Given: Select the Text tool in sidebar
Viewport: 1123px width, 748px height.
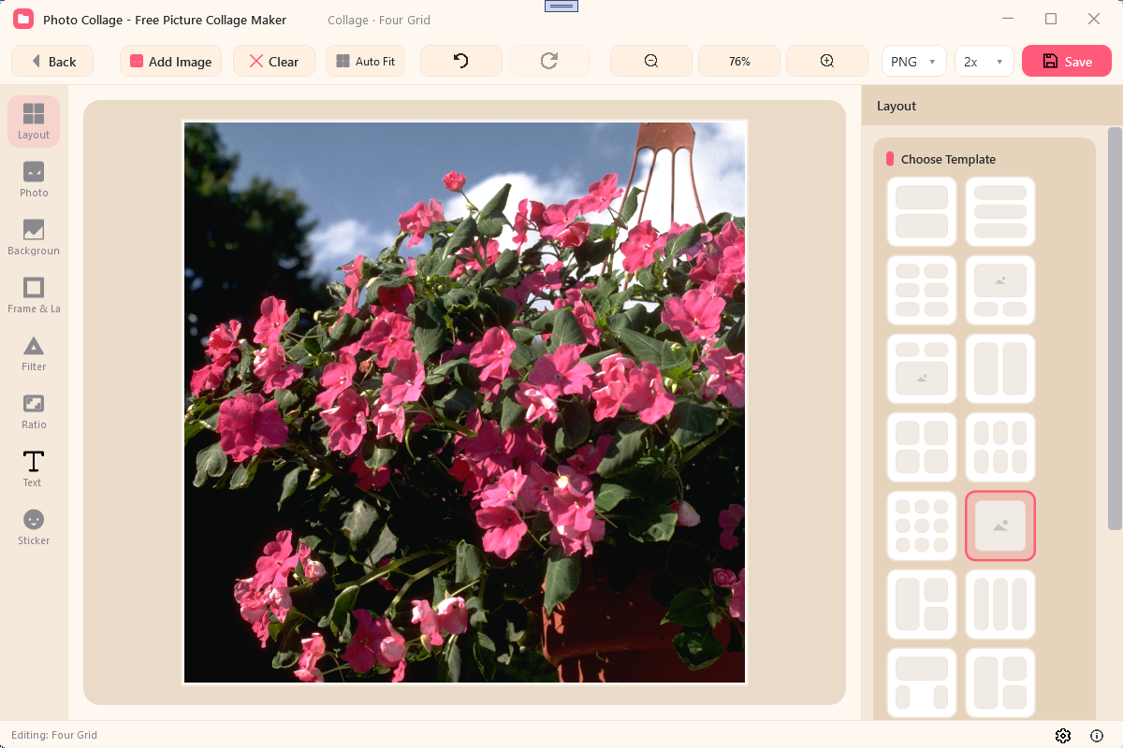Looking at the screenshot, I should click(34, 469).
